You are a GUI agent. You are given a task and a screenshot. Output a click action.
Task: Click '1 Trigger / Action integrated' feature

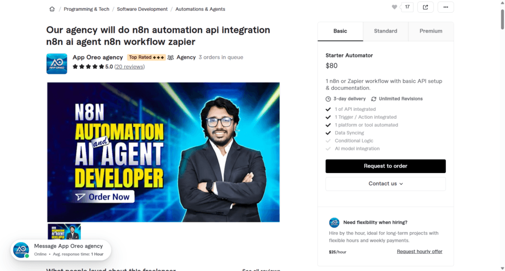point(365,117)
